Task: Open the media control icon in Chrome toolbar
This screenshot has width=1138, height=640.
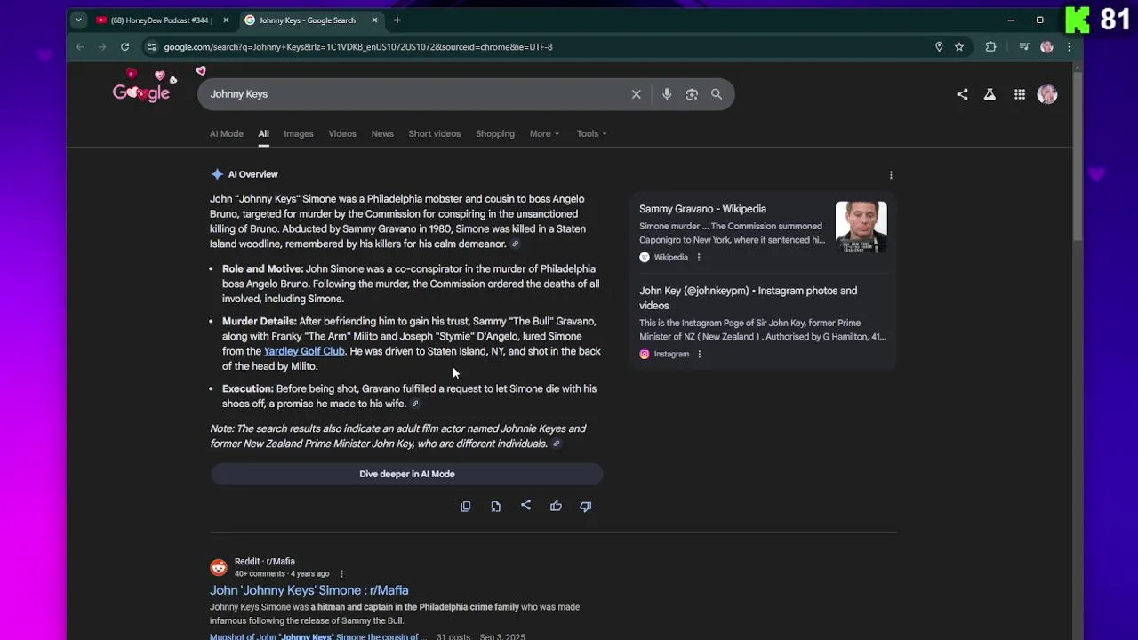Action: point(1024,46)
